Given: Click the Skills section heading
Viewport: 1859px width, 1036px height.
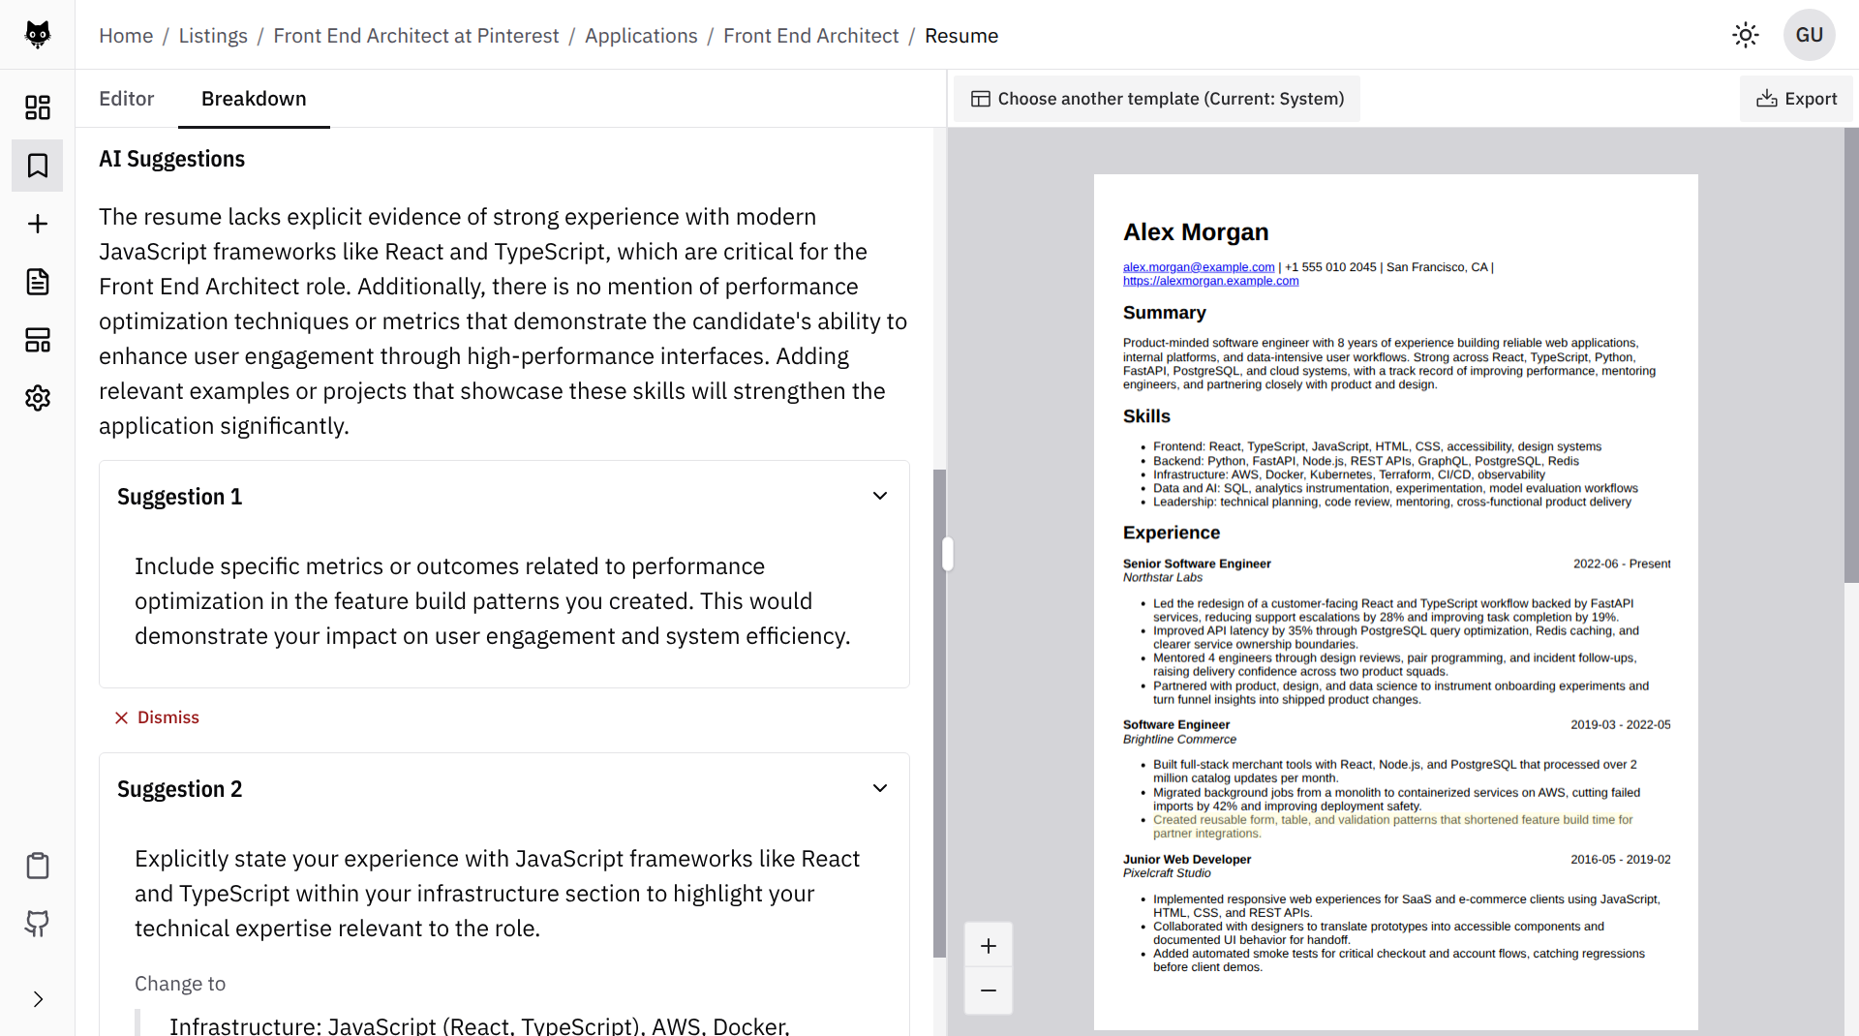Looking at the screenshot, I should coord(1146,416).
